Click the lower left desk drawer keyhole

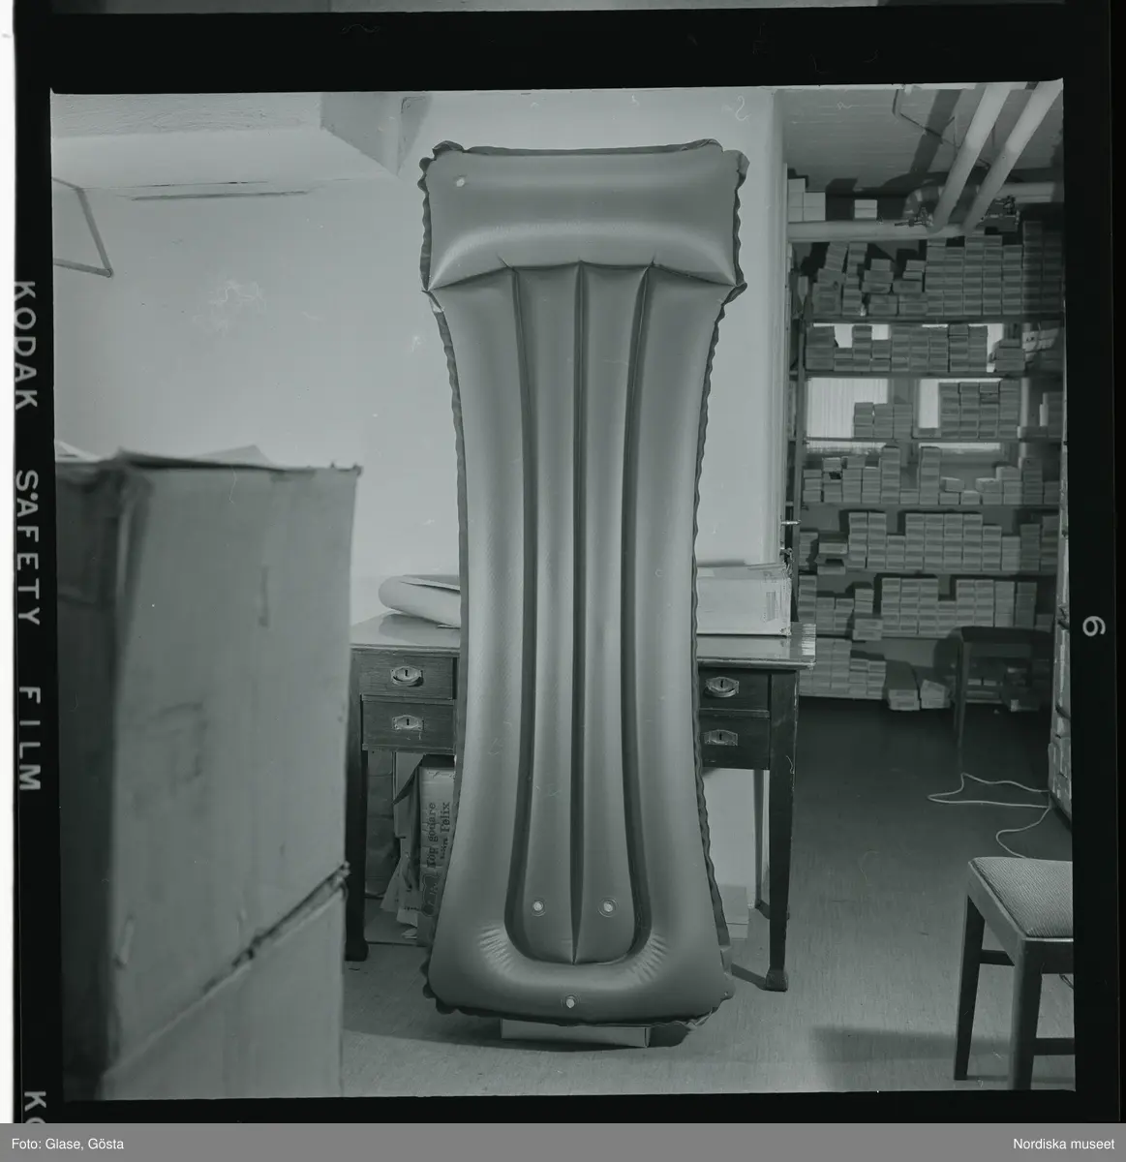(x=407, y=722)
